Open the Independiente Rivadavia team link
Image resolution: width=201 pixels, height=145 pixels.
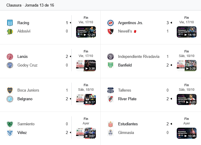(139, 57)
